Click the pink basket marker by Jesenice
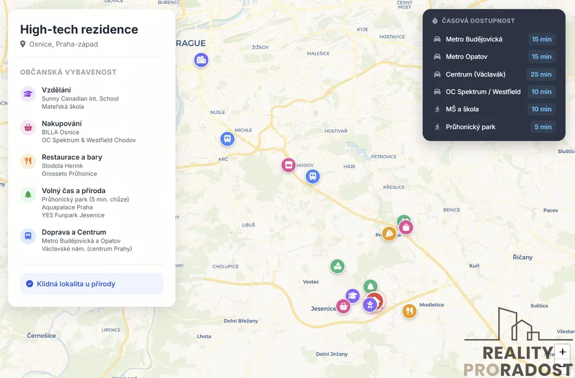This screenshot has width=575, height=378. coord(343,306)
